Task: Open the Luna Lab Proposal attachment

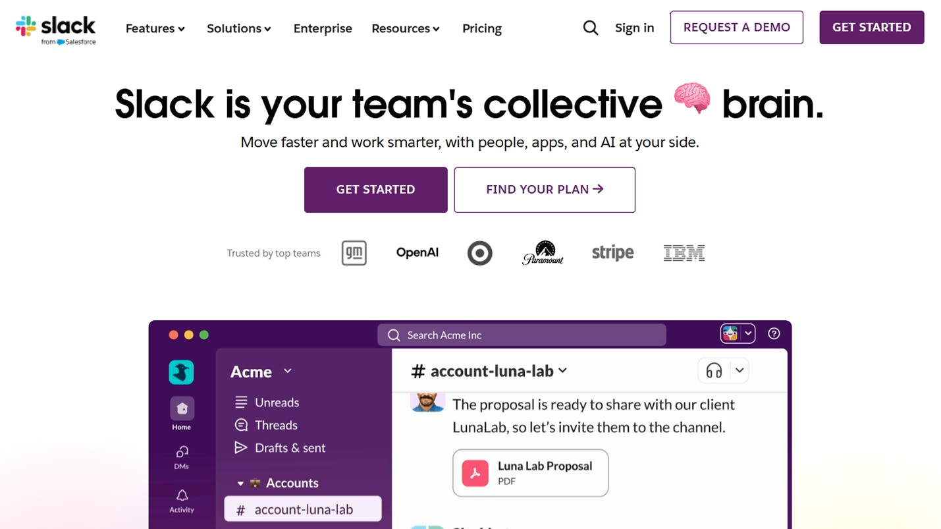Action: click(531, 473)
